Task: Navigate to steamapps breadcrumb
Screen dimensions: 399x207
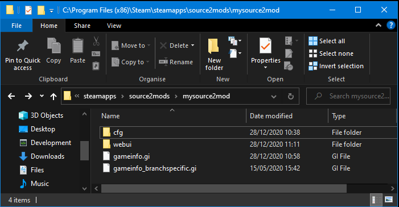Action: tap(100, 96)
